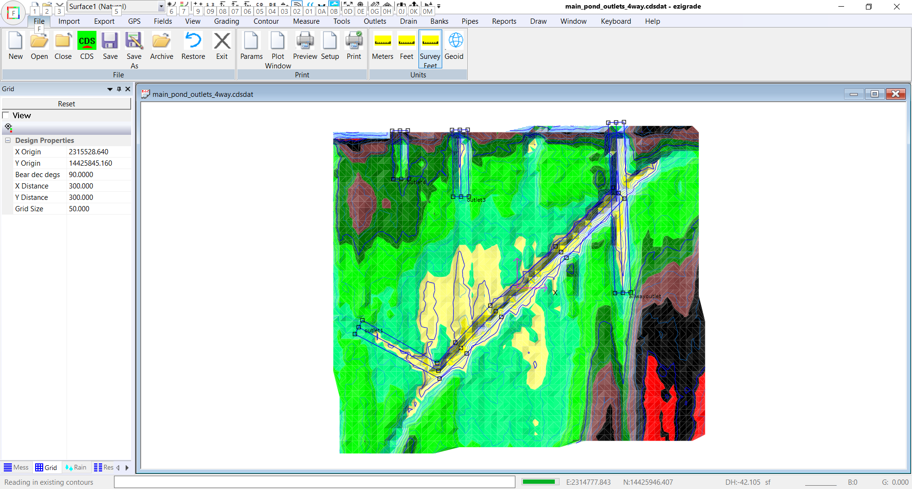Viewport: 912px width, 489px height.
Task: Click the green progress bar in status bar
Action: coord(541,482)
